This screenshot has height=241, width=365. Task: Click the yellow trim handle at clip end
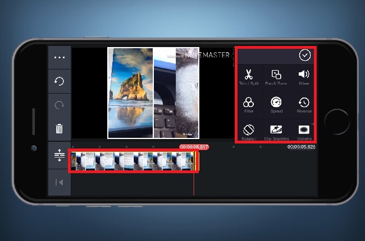pos(196,161)
